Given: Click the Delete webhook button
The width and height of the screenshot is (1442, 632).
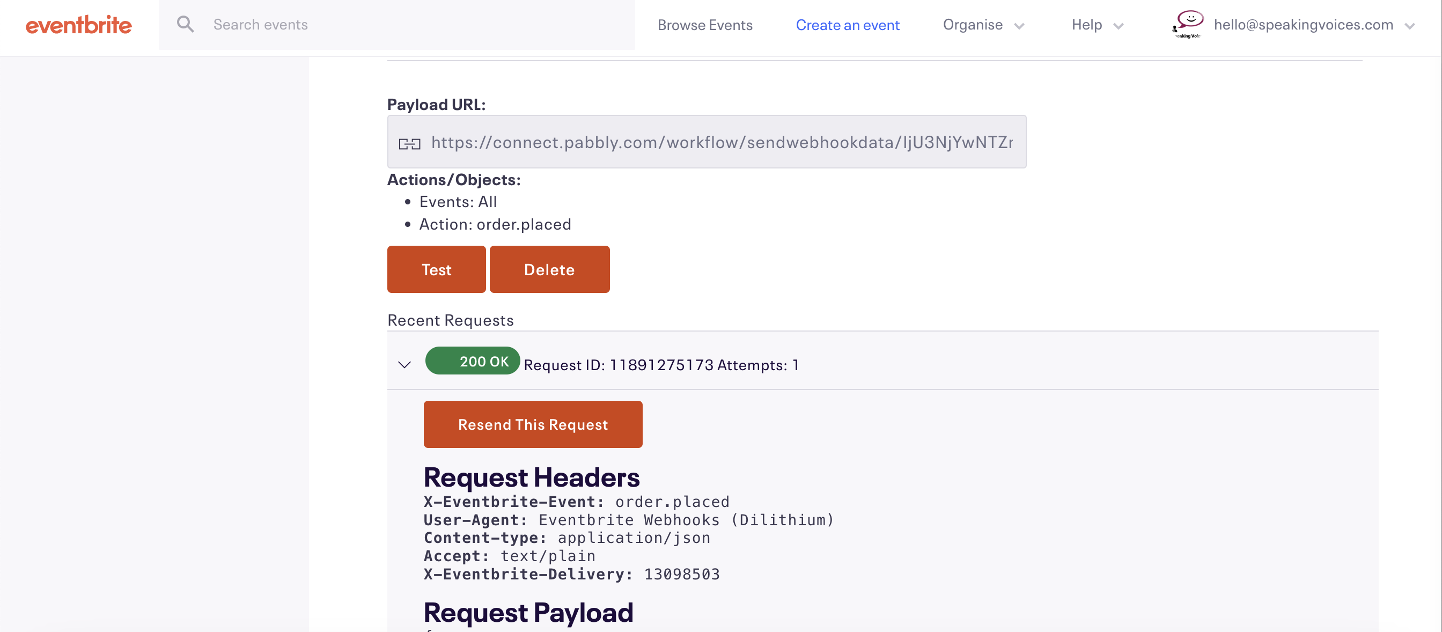Looking at the screenshot, I should (x=550, y=269).
